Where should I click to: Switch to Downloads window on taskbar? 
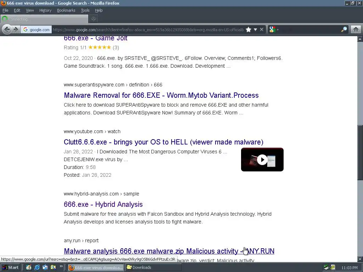coord(153,268)
